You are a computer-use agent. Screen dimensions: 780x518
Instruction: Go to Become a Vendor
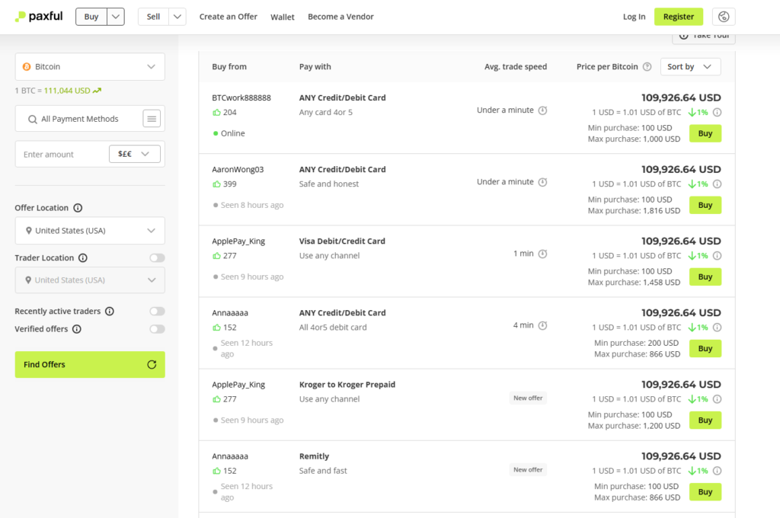pos(340,17)
